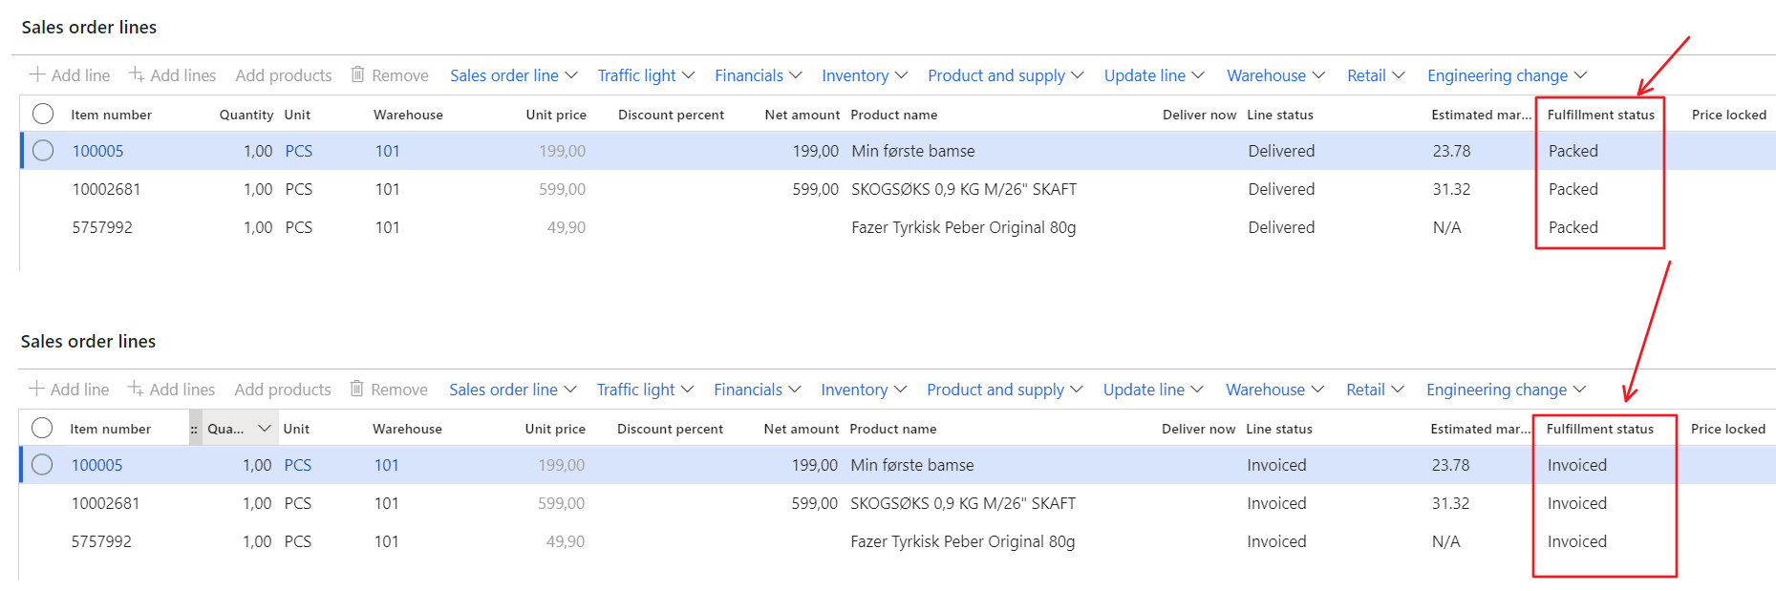Screen dimensions: 1776x591
Task: Click the Add lines icon in the bottom toolbar
Action: 136,389
